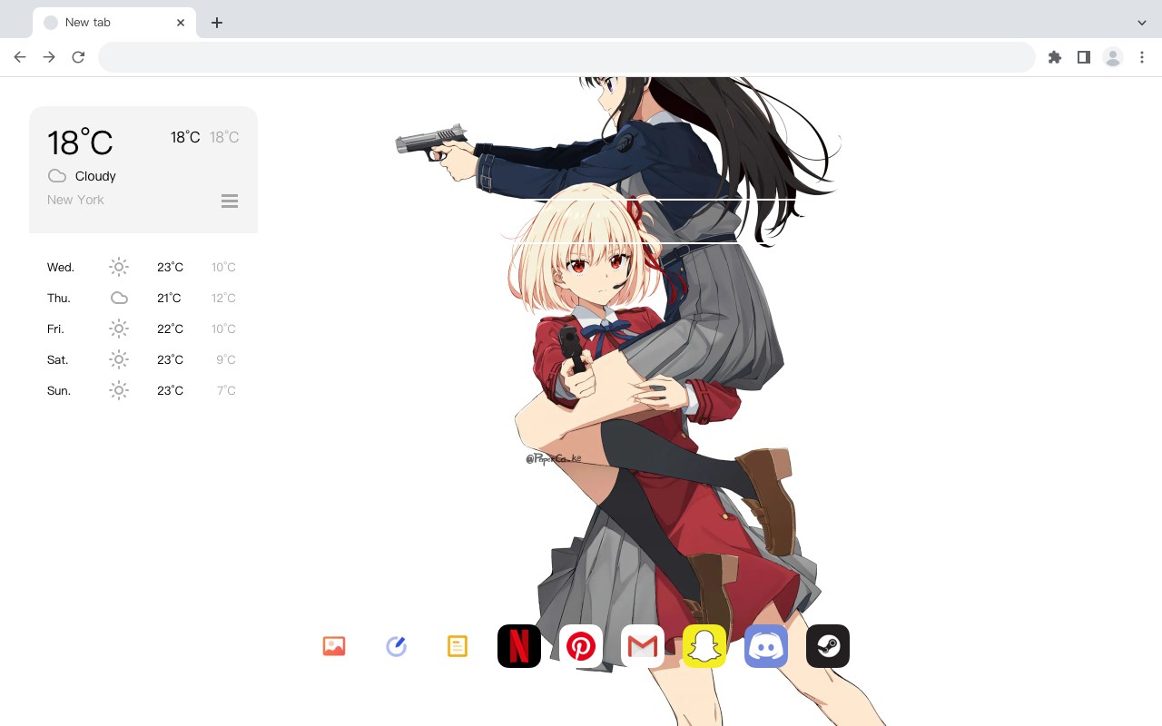Click the sun icon for Friday

click(x=119, y=329)
